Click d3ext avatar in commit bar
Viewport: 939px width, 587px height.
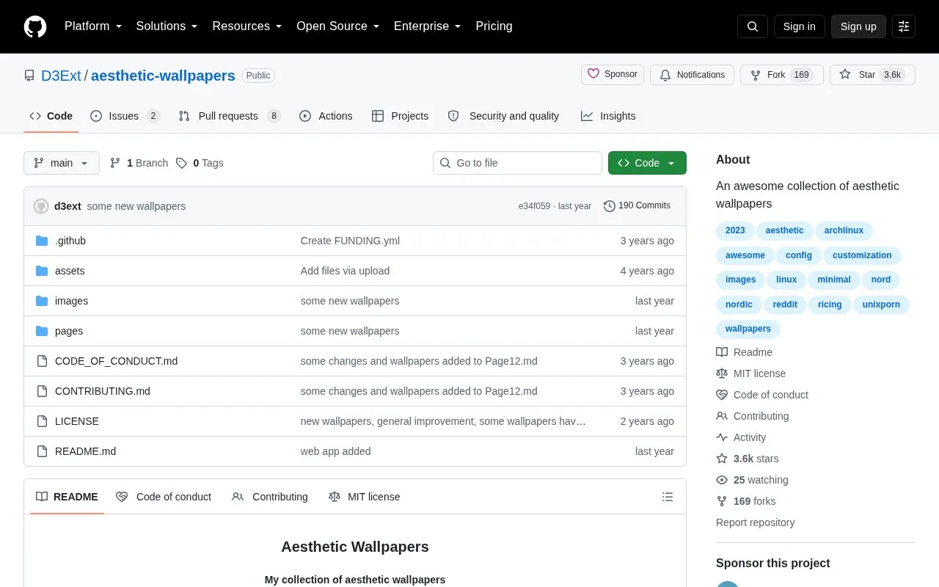coord(41,206)
